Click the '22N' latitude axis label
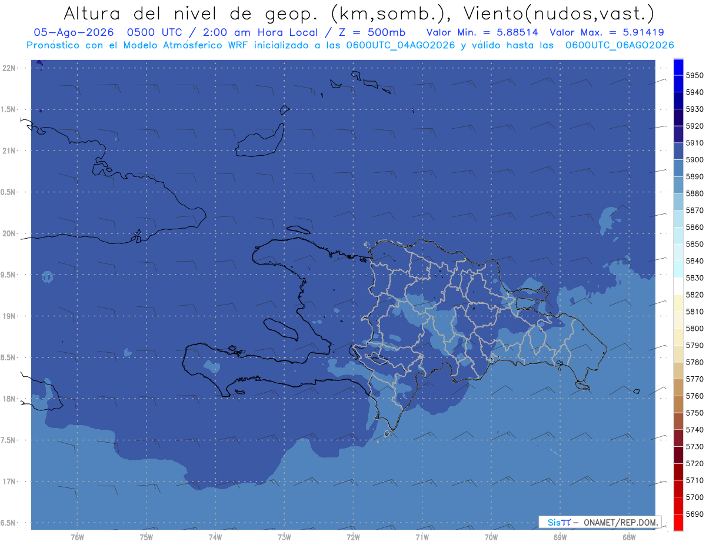Screen dimensions: 706x545 click(9, 68)
